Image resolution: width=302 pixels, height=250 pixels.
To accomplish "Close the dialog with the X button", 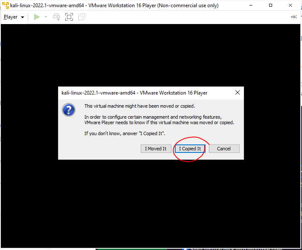I will 238,92.
